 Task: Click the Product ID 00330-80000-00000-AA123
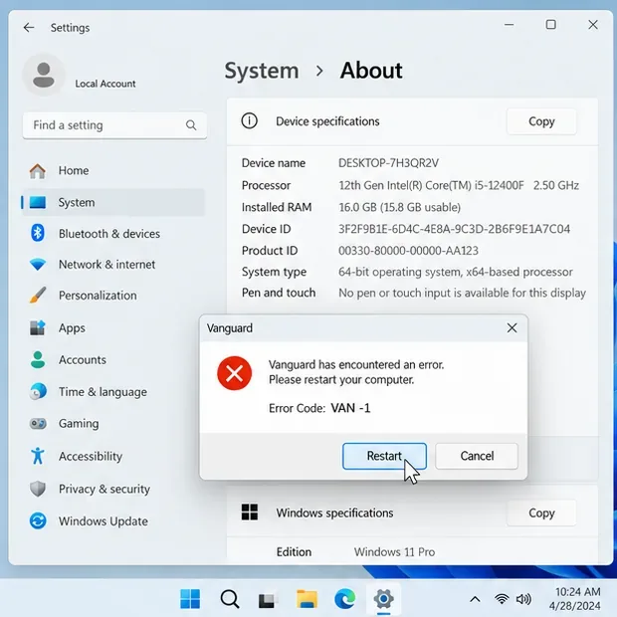[x=408, y=251]
